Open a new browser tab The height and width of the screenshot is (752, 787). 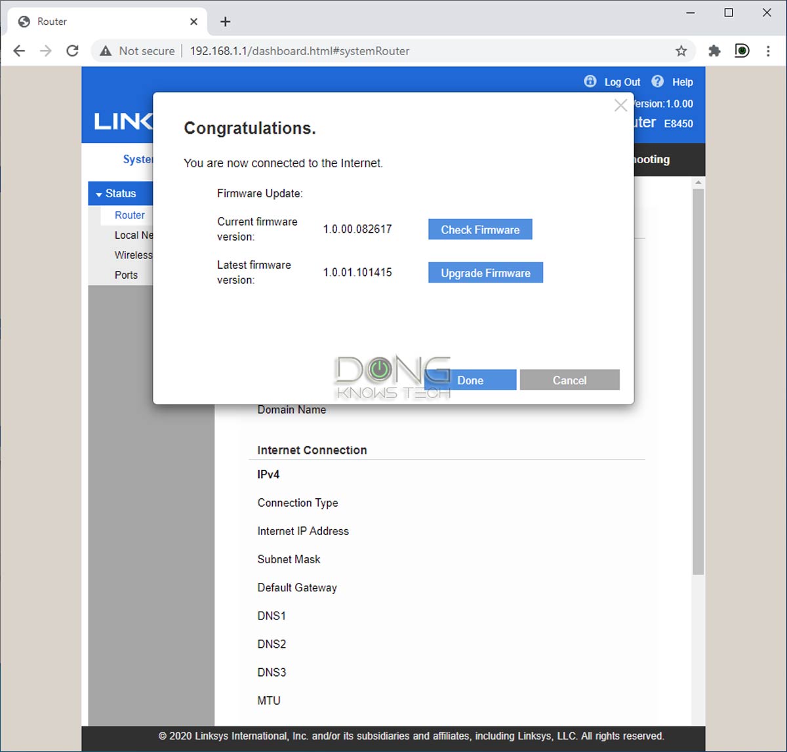(x=225, y=22)
